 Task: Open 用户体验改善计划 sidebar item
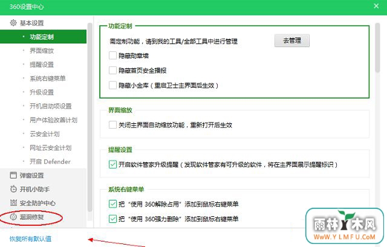tap(54, 120)
